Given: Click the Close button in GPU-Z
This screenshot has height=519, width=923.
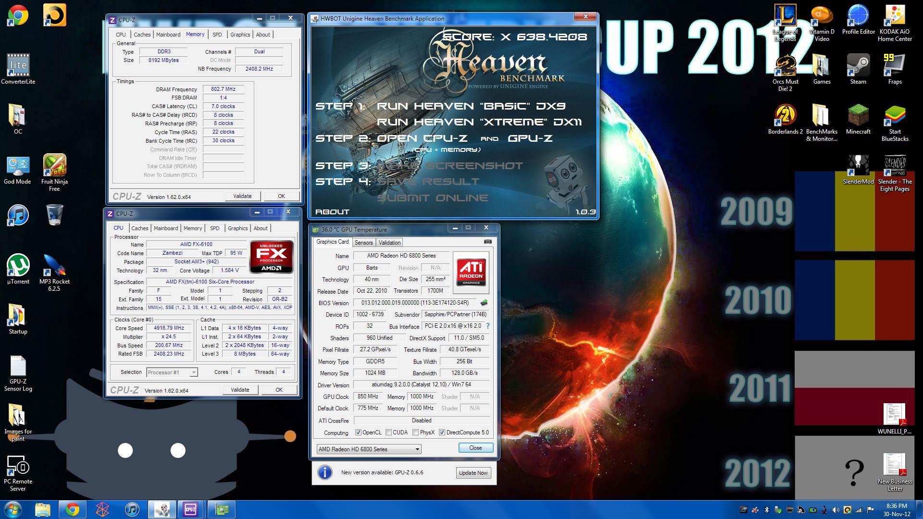Looking at the screenshot, I should coord(475,448).
